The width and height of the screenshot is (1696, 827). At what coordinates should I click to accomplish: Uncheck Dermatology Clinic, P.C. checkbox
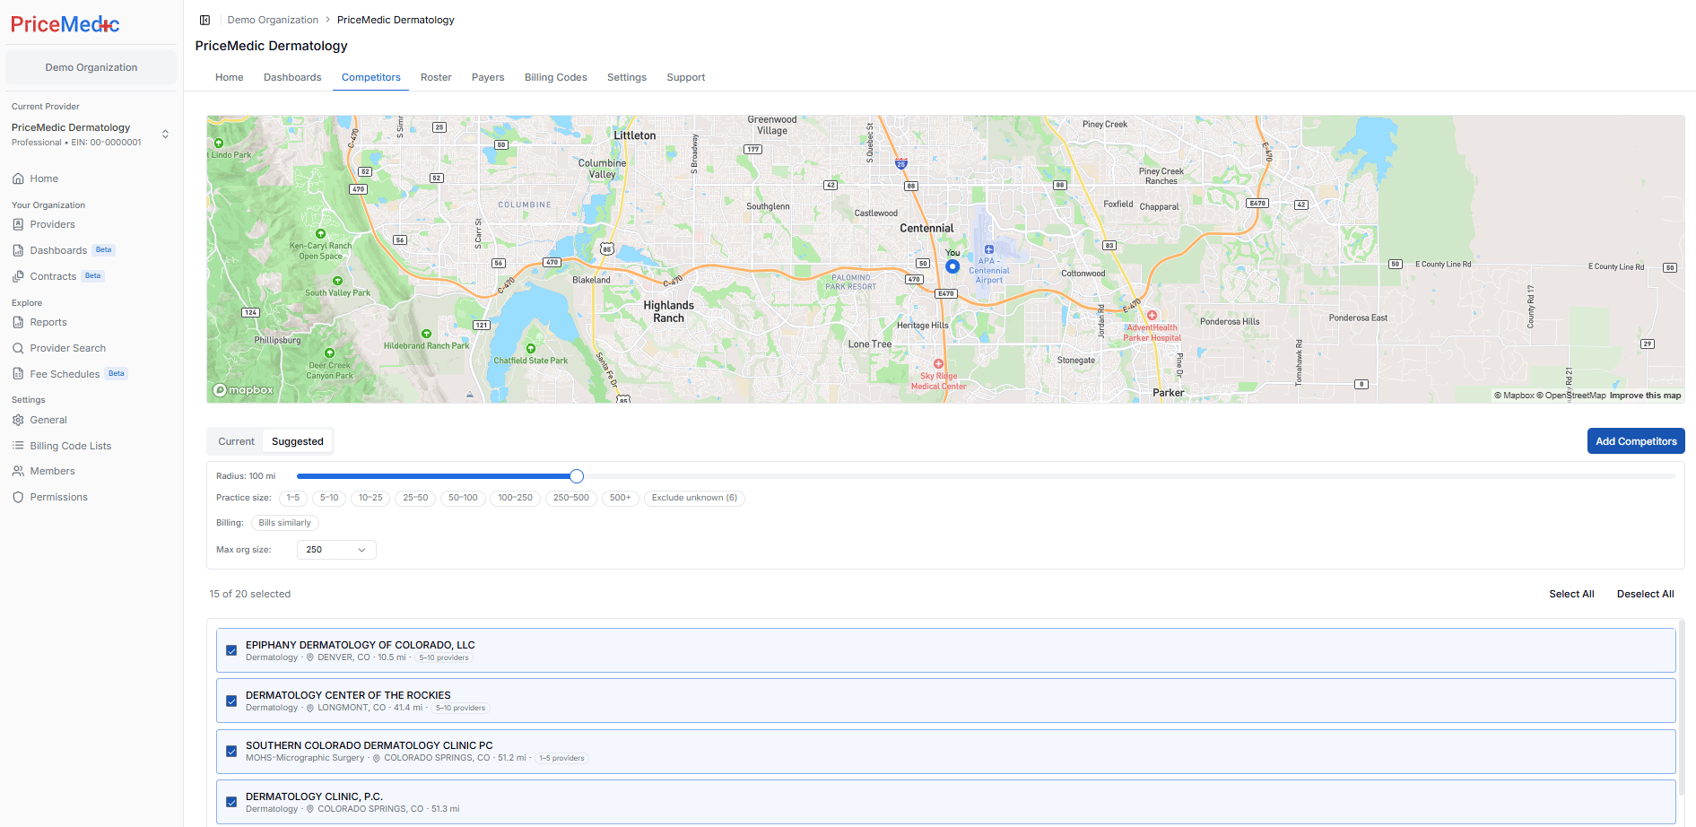point(231,802)
